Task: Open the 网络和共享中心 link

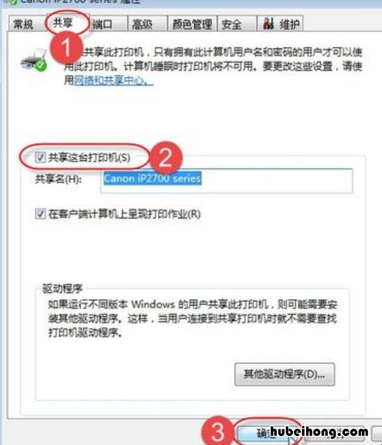Action: tap(113, 80)
